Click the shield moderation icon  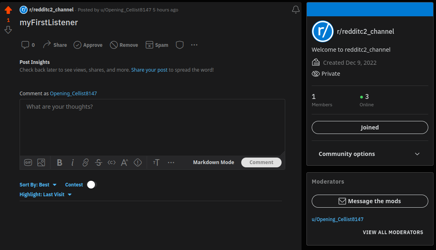point(180,45)
